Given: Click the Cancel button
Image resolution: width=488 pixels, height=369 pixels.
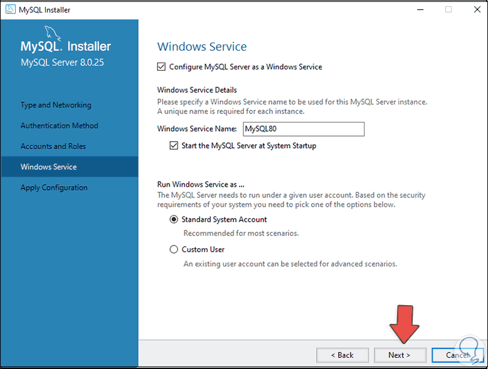Looking at the screenshot, I should pos(457,355).
